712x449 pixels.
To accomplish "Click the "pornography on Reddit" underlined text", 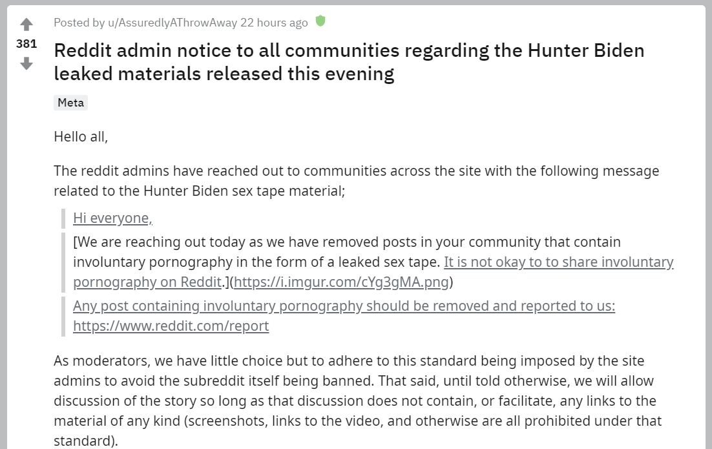I will coord(147,282).
